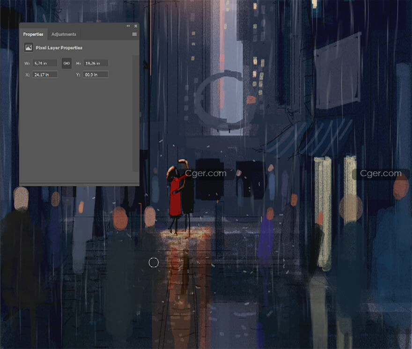
Task: Close the Properties panel
Action: (136, 26)
